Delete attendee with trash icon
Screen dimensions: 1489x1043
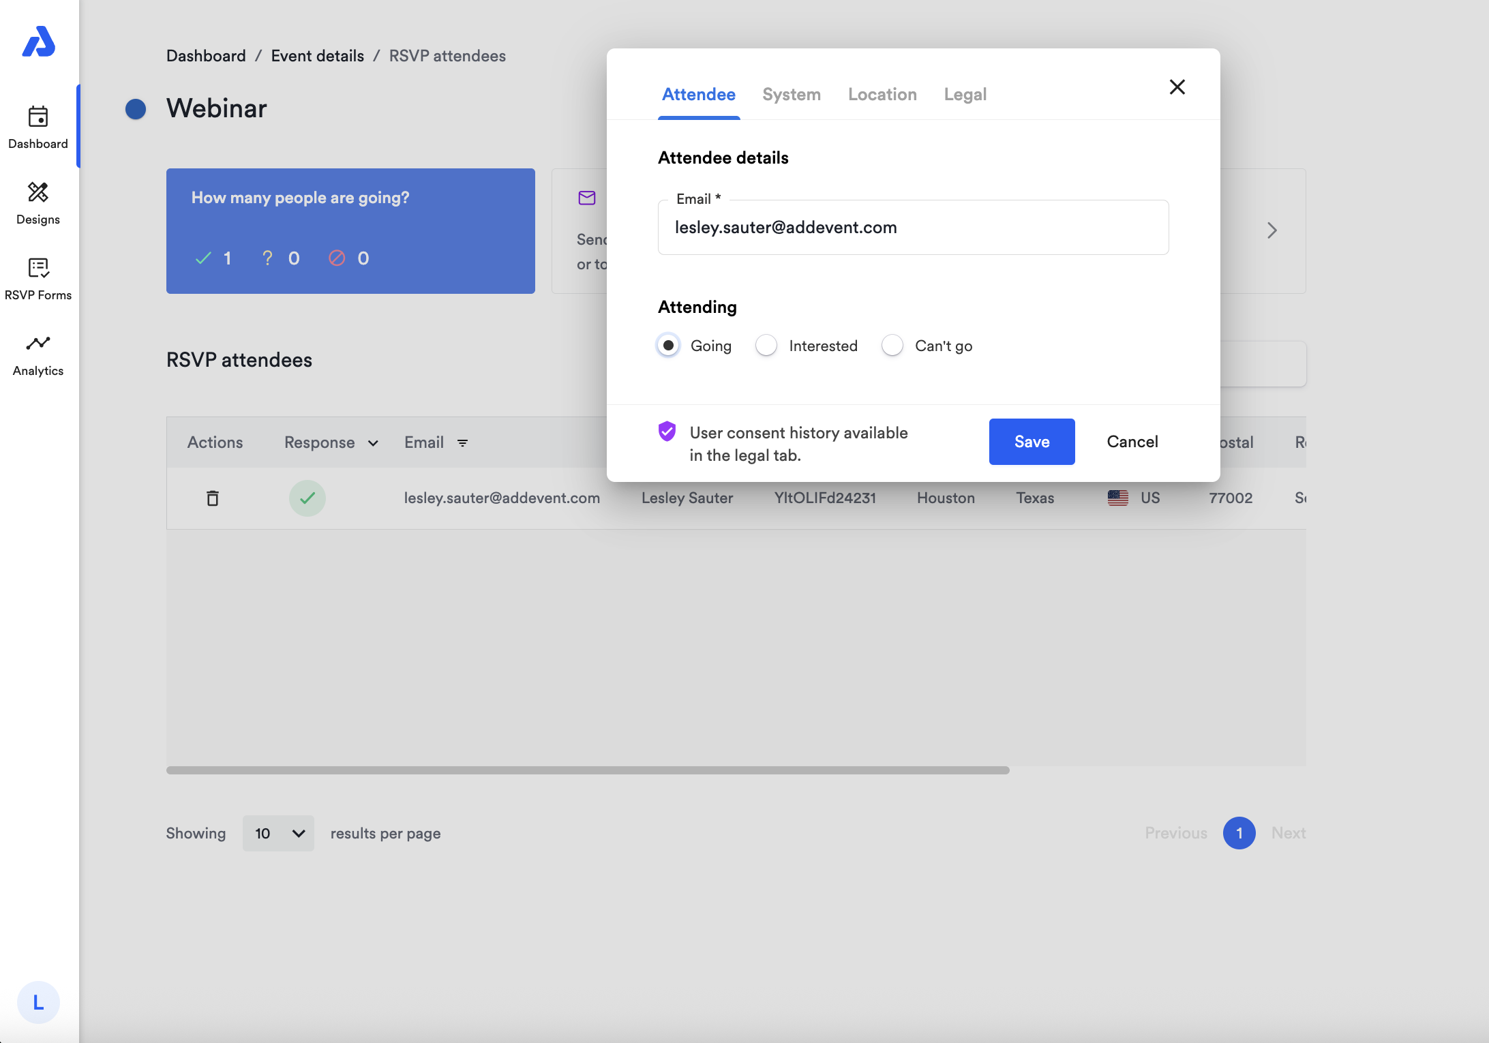[213, 498]
